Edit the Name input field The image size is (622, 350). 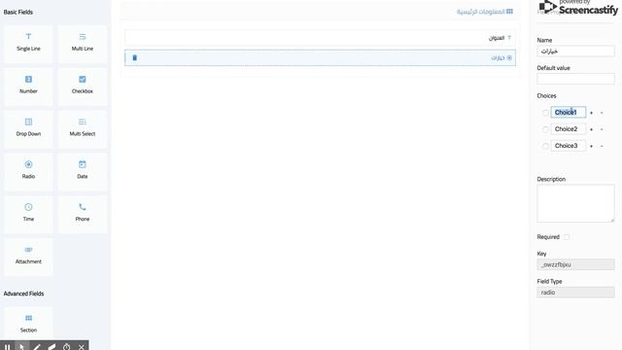pyautogui.click(x=575, y=52)
